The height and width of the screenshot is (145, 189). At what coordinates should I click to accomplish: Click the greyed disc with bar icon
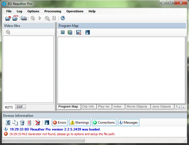47,18
